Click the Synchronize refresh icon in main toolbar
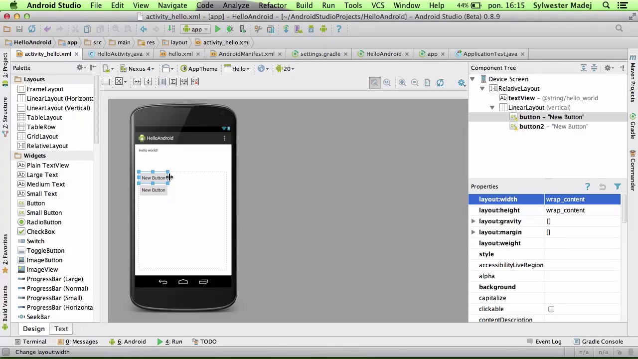The width and height of the screenshot is (638, 359). [32, 29]
